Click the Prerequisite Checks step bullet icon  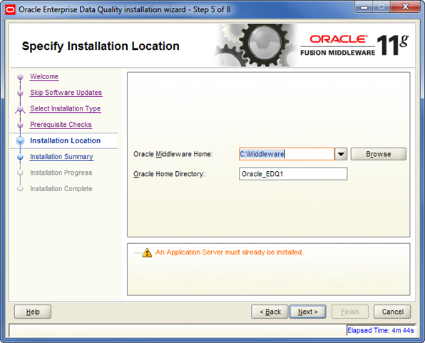click(x=20, y=125)
